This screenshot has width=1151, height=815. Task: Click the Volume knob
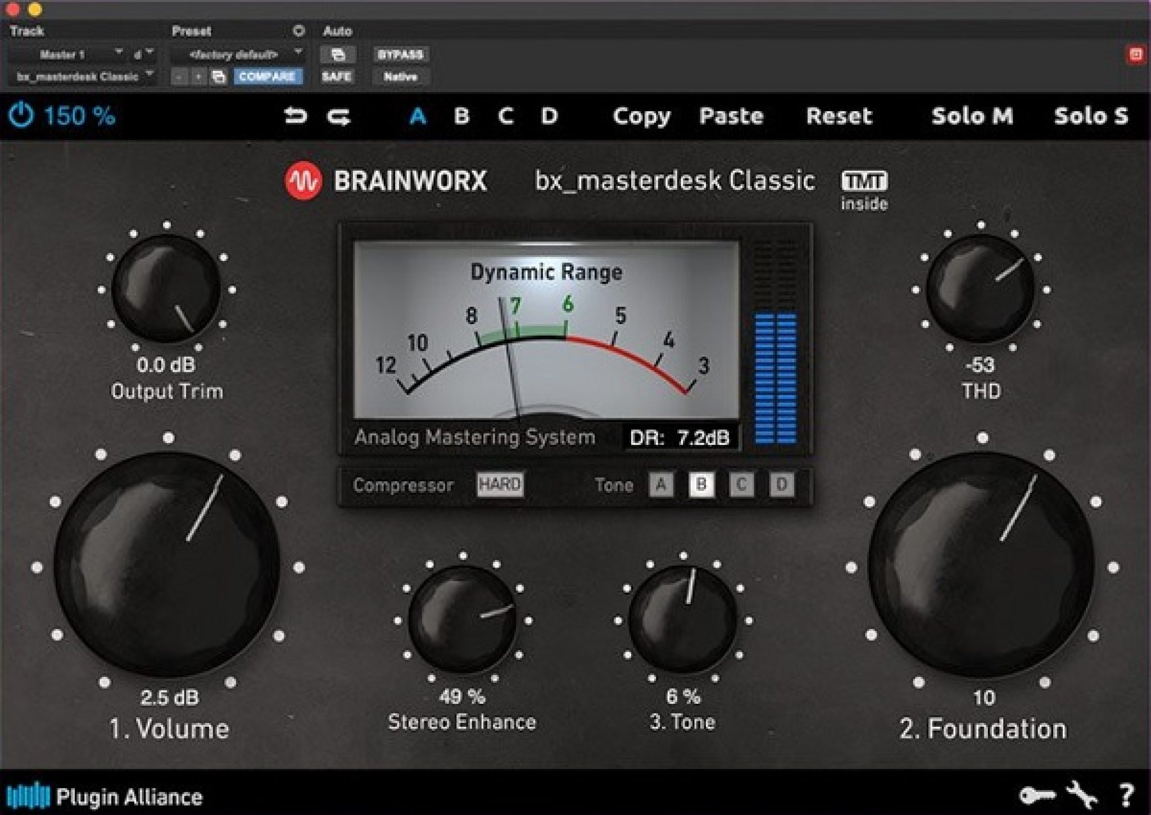click(x=167, y=565)
